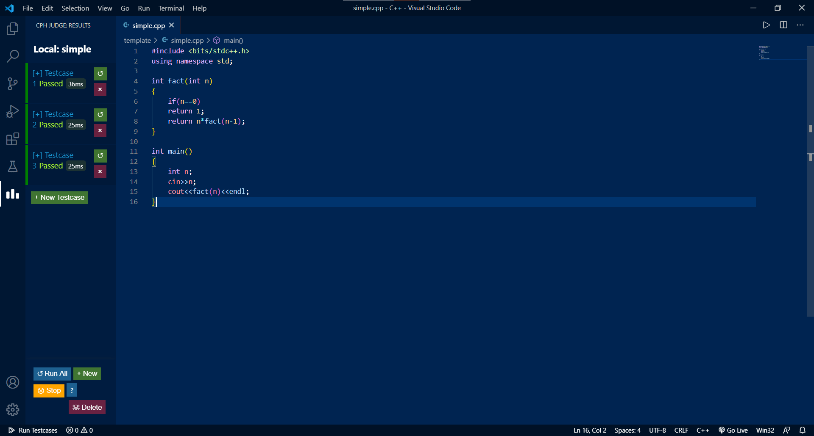Open the Search view icon

(x=13, y=55)
